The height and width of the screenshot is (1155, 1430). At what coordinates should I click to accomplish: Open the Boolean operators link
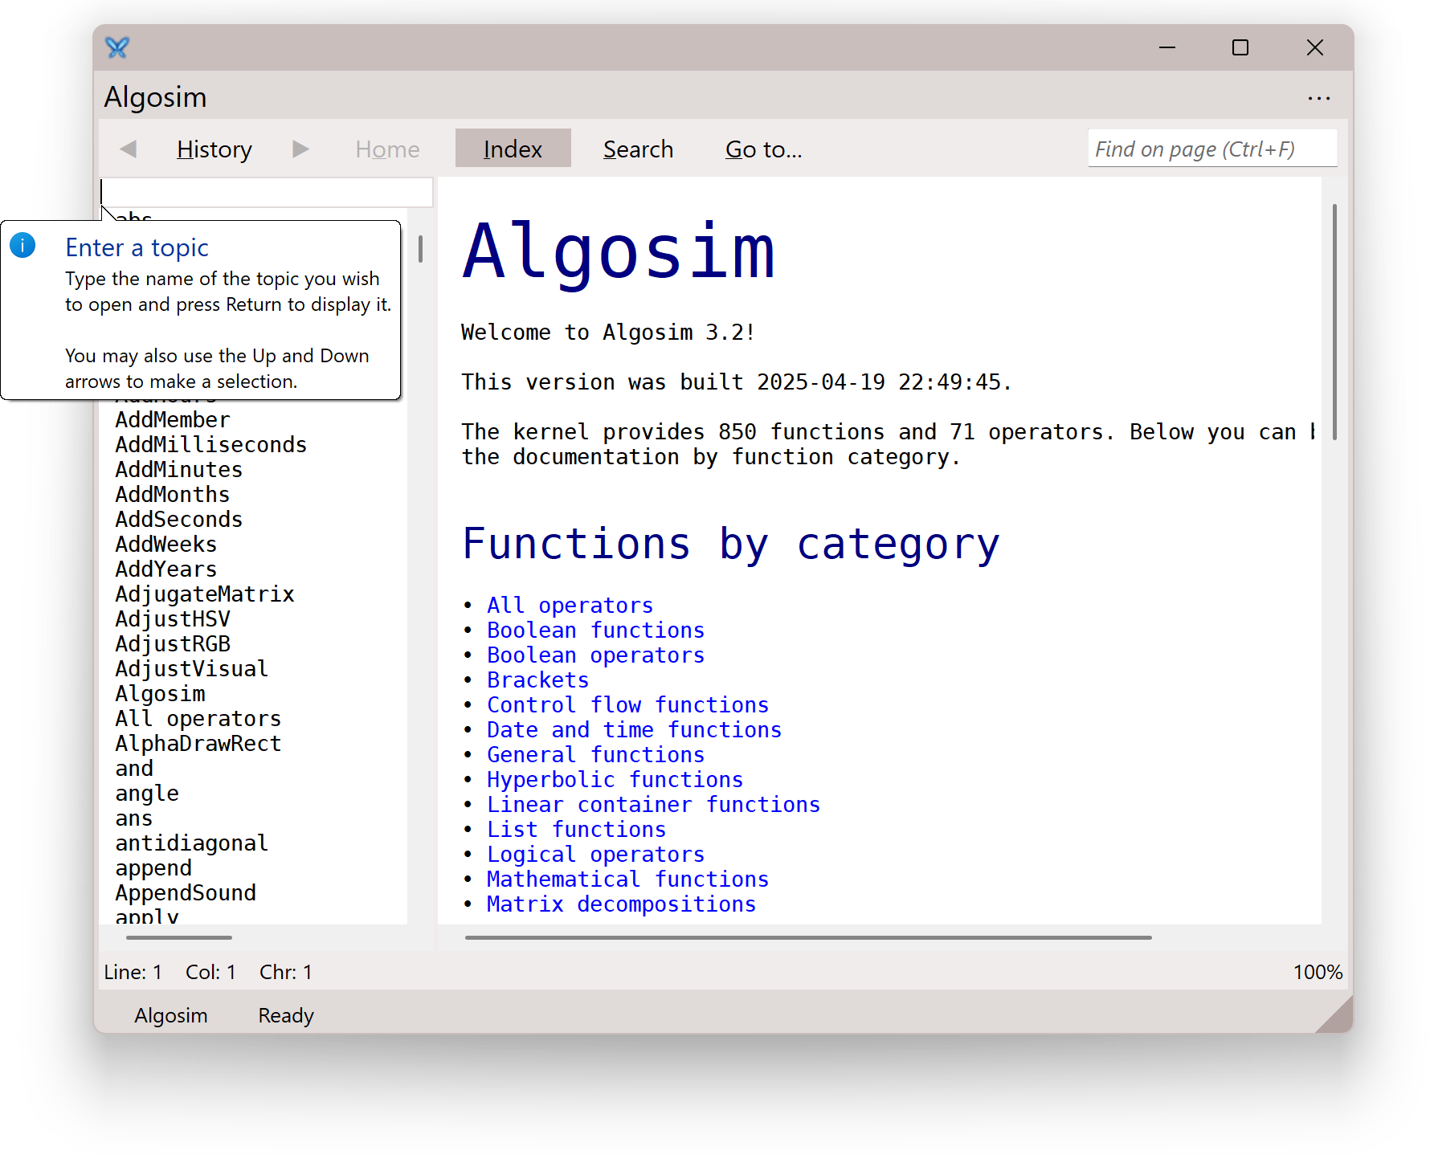click(x=595, y=655)
